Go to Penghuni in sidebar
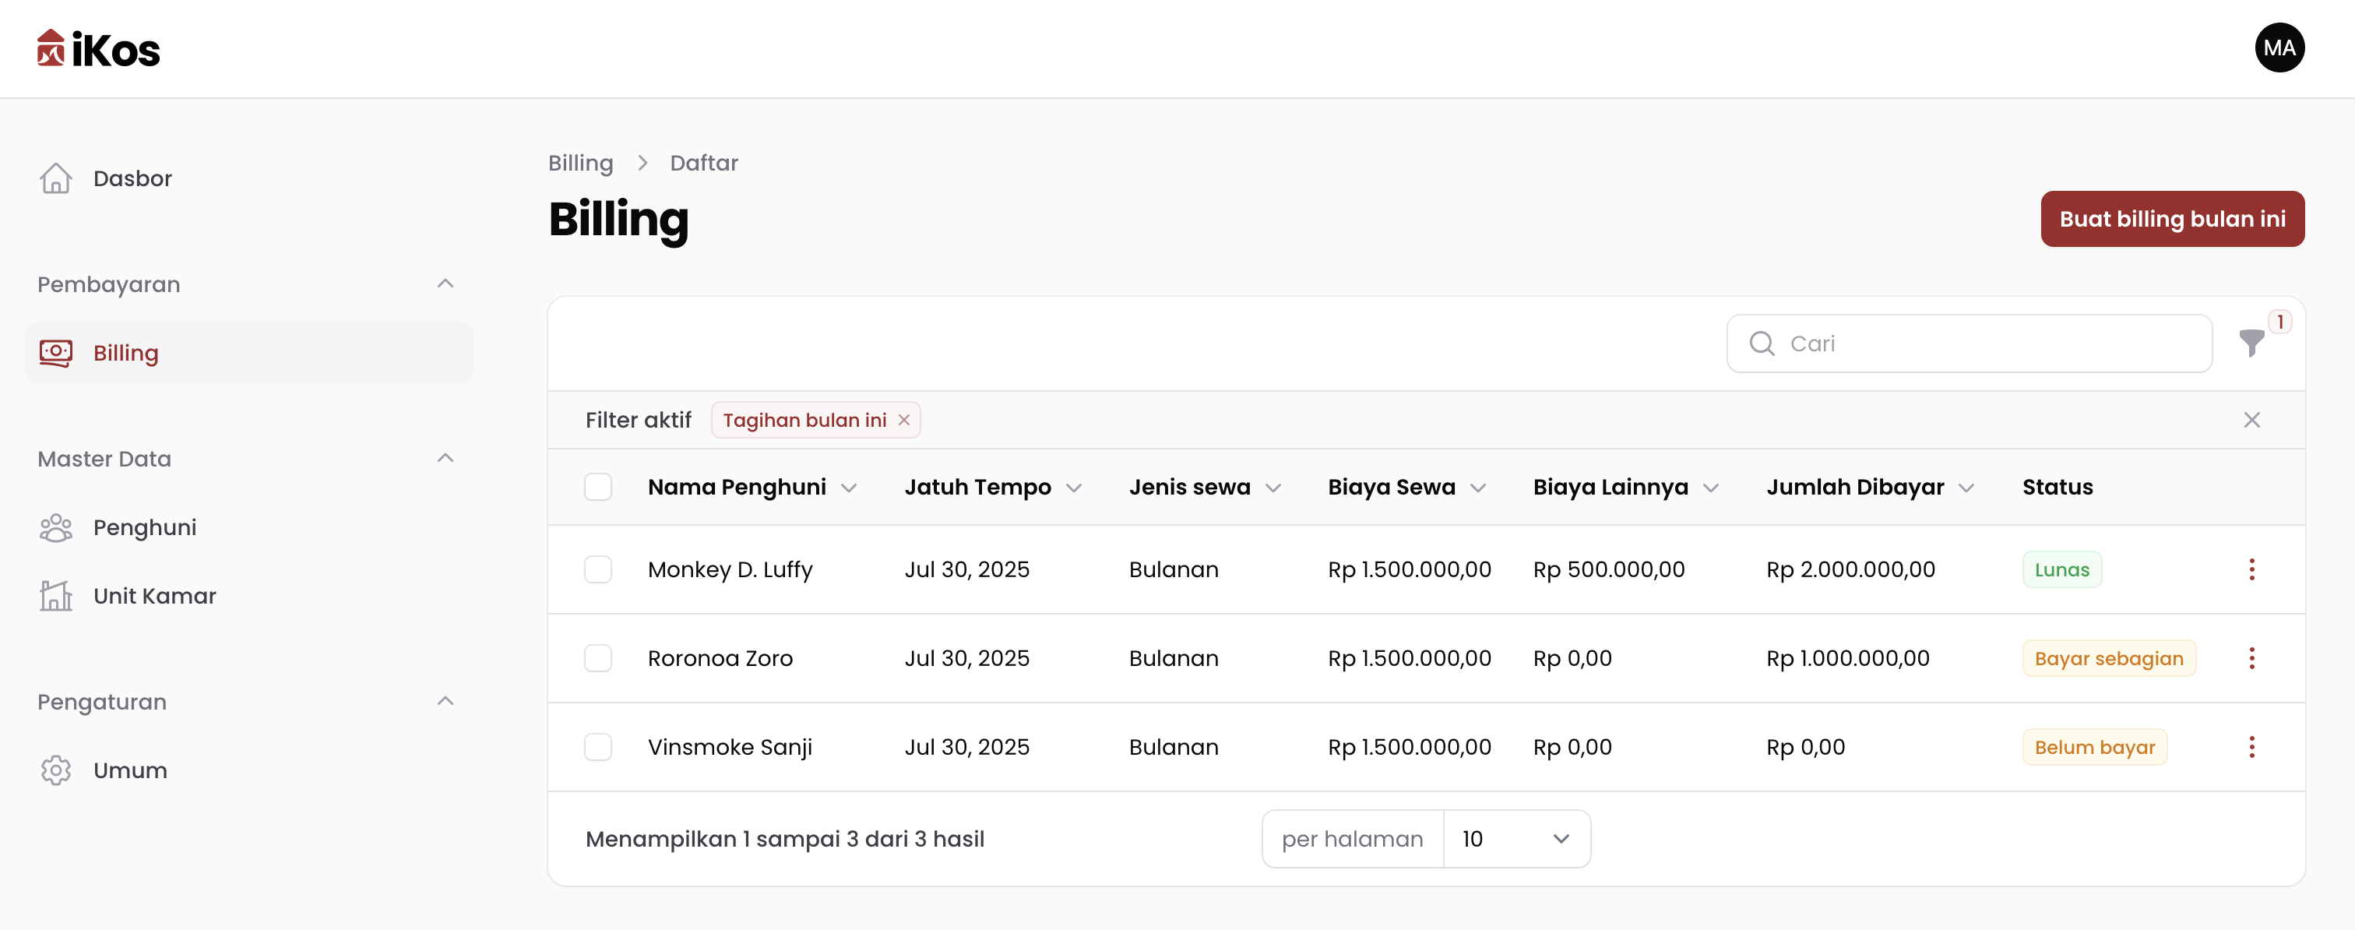Screen dimensions: 2355x930 pyautogui.click(x=144, y=527)
